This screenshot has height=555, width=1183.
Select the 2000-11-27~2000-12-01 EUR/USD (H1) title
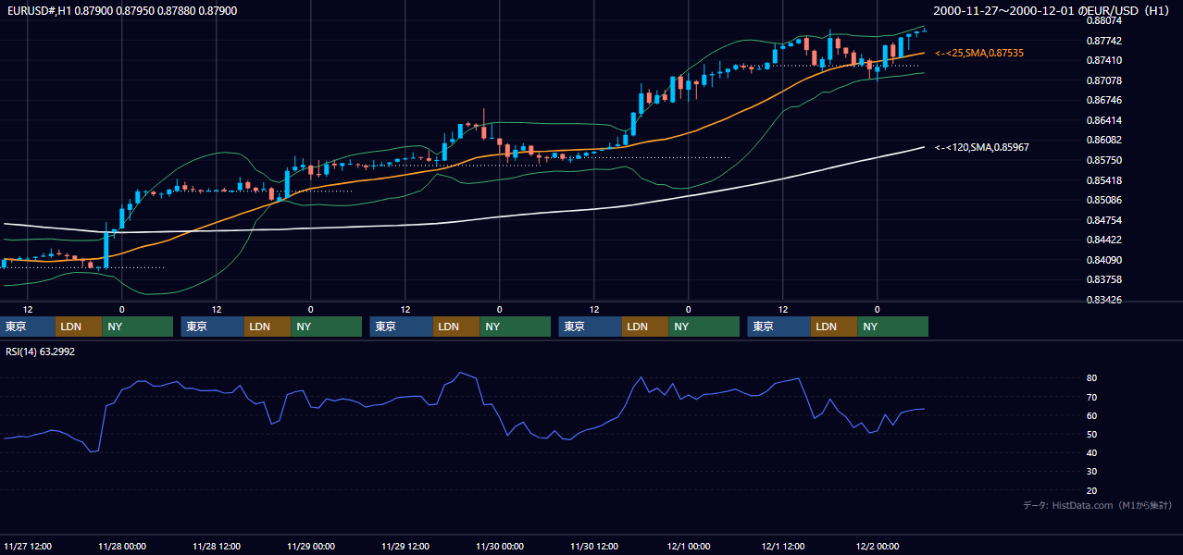tap(1052, 10)
